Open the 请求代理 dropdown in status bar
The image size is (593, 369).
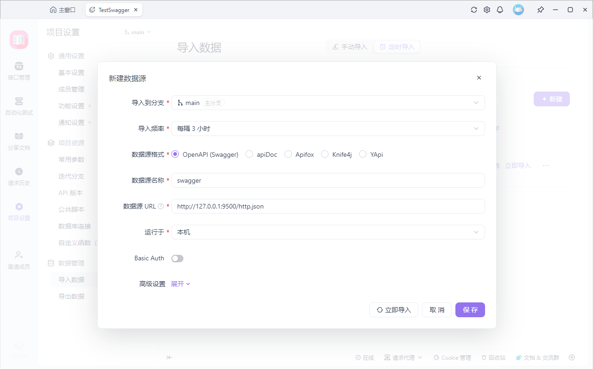(403, 357)
